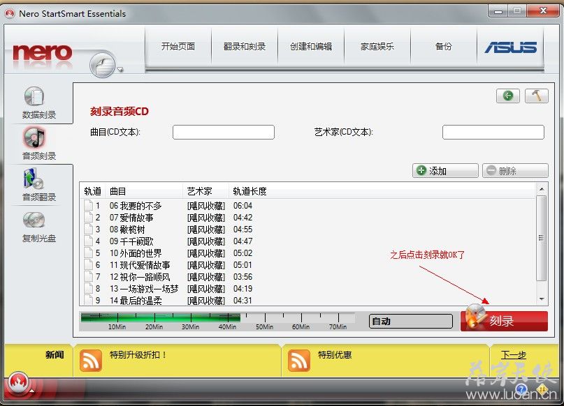Click the track list scrollbar up arrow
This screenshot has width=564, height=406.
[542, 189]
